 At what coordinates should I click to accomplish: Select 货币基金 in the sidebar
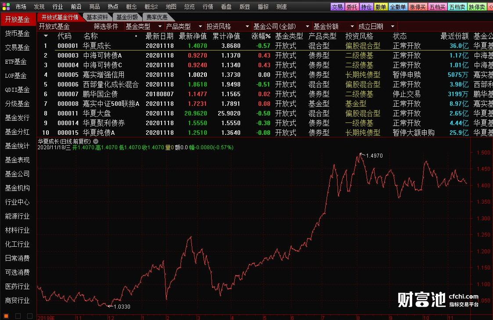point(17,33)
